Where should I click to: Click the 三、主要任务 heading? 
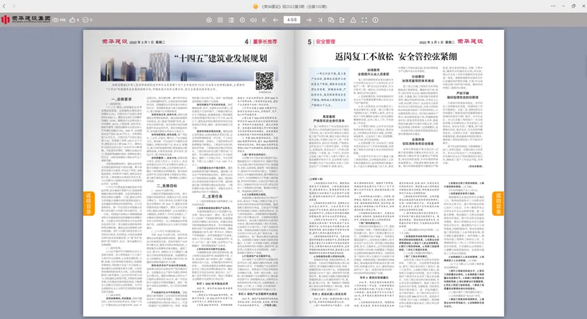[212, 196]
